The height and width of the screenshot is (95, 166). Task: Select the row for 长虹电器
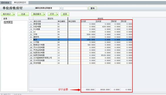point(80,27)
